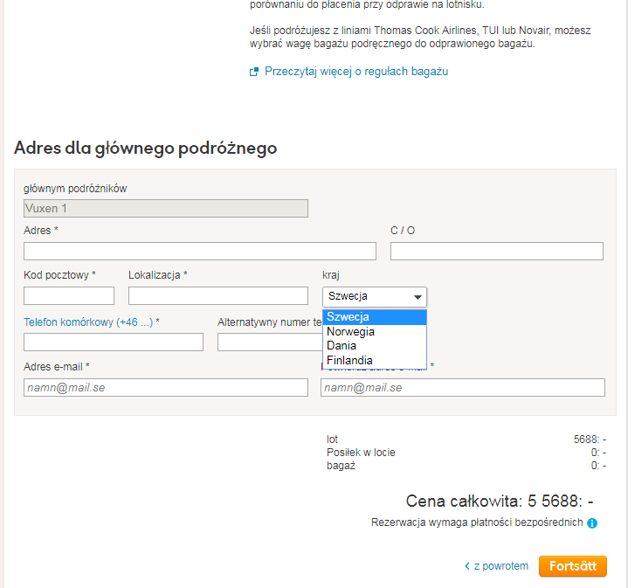Select Finlandia in country list

tap(375, 360)
